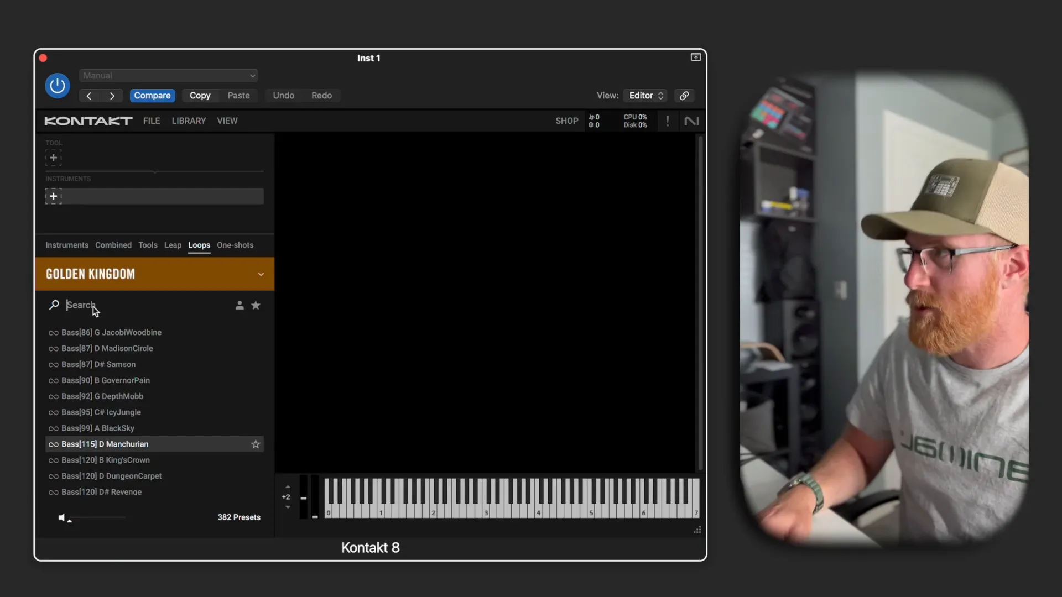The width and height of the screenshot is (1062, 597).
Task: Toggle the plugin power bypass button
Action: point(58,86)
